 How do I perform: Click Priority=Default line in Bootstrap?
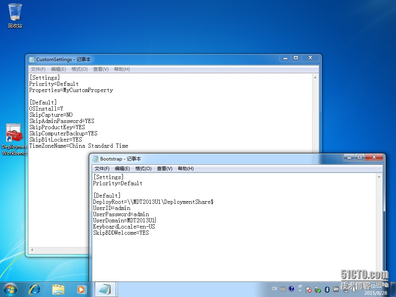point(118,183)
